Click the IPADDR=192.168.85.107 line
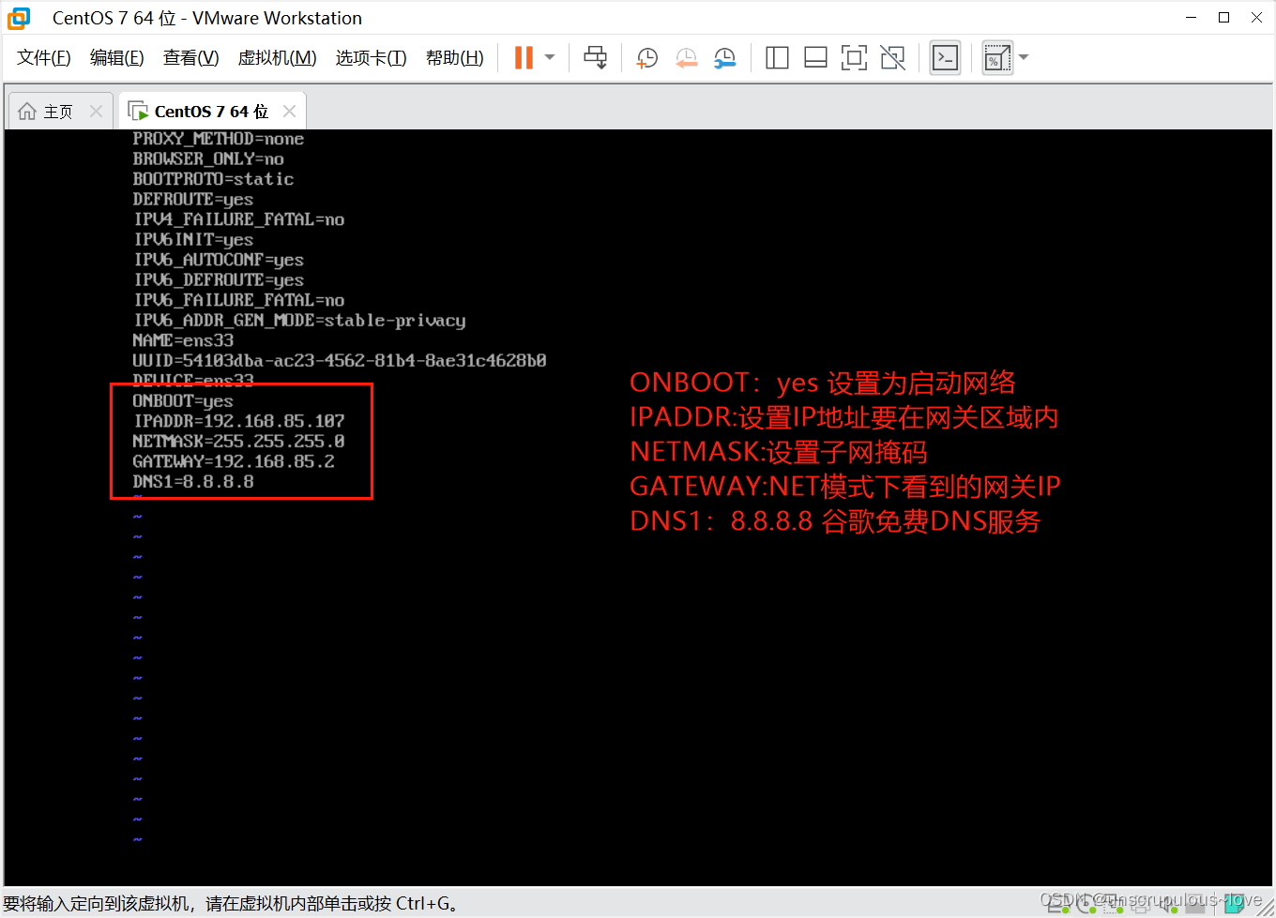The width and height of the screenshot is (1276, 918). click(x=239, y=421)
